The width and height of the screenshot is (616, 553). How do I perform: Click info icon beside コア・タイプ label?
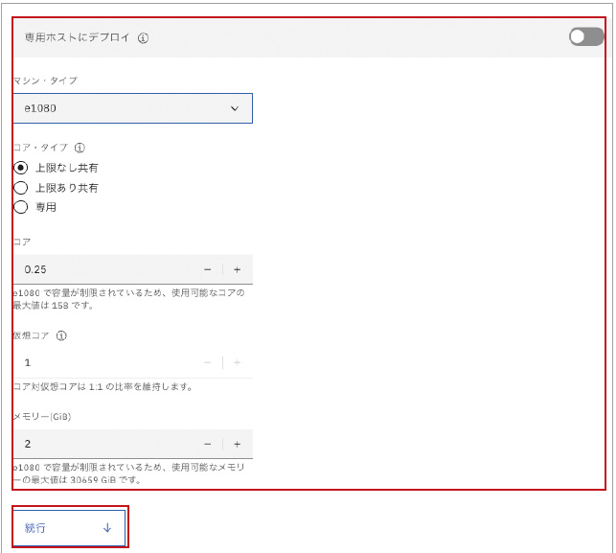point(80,149)
